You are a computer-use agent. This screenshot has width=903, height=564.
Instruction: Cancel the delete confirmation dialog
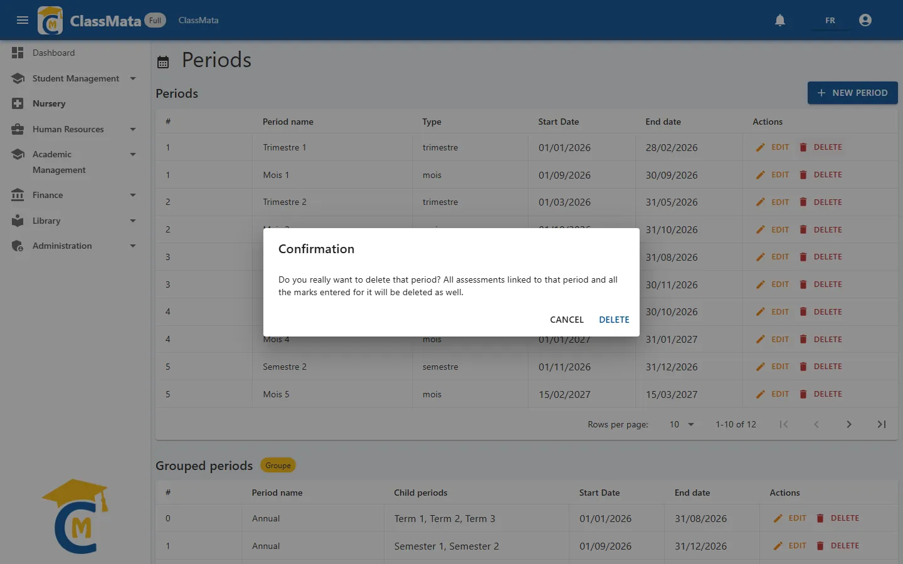click(567, 320)
